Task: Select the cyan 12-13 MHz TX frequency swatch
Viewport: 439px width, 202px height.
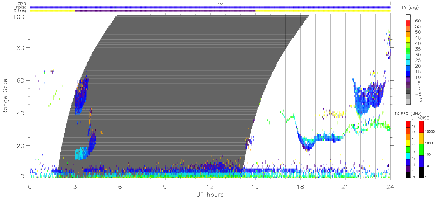Action: [409, 156]
